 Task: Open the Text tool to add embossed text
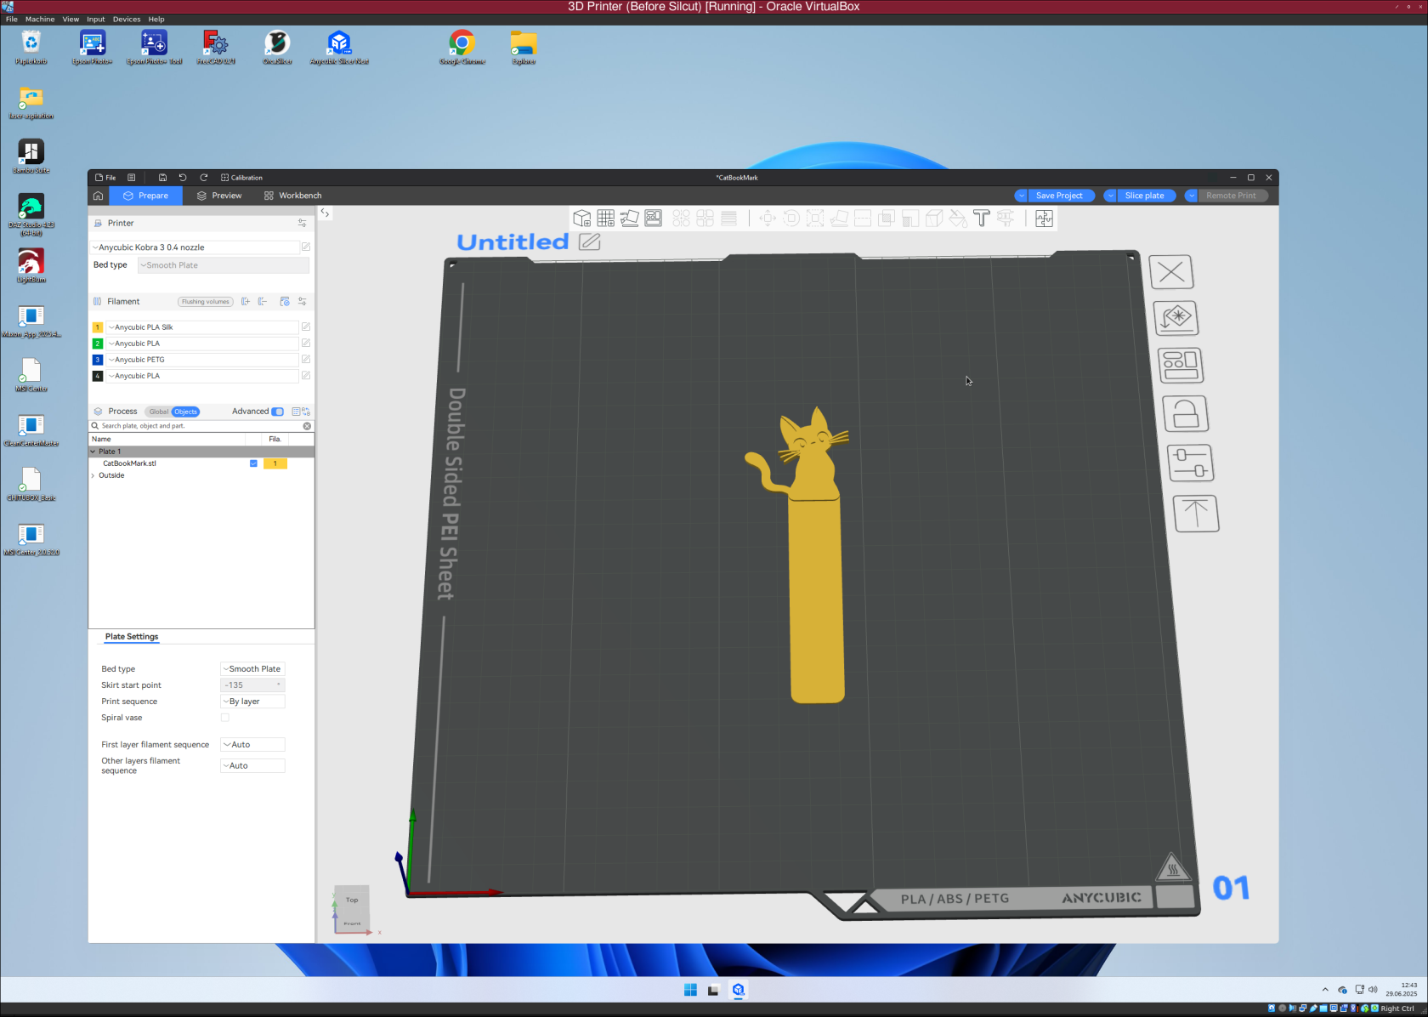point(982,219)
